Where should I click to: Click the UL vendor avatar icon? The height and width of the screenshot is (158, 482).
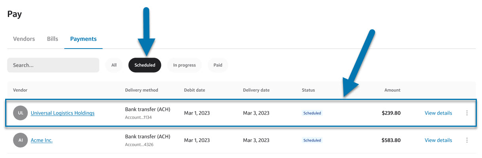[x=21, y=113]
